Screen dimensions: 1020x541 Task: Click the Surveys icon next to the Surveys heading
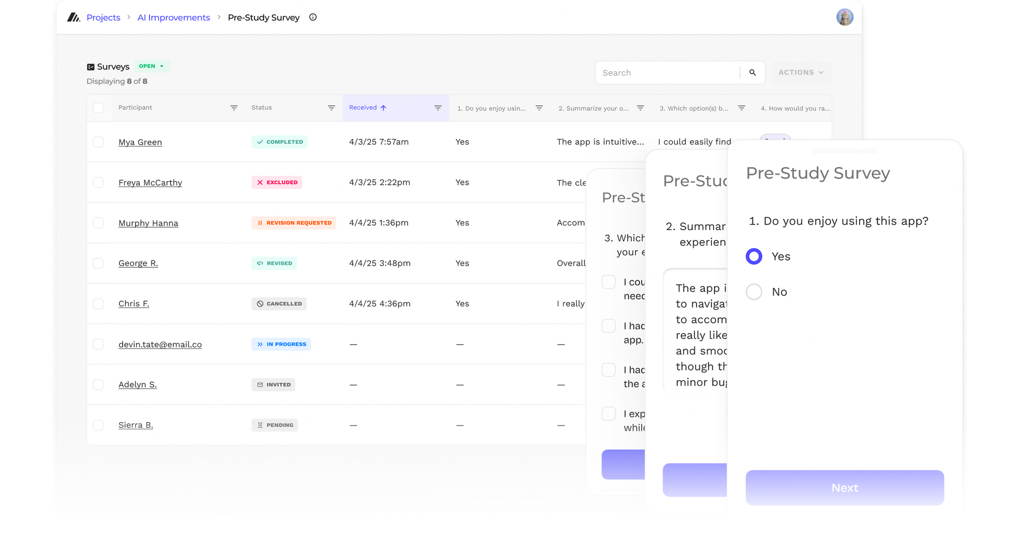[91, 66]
